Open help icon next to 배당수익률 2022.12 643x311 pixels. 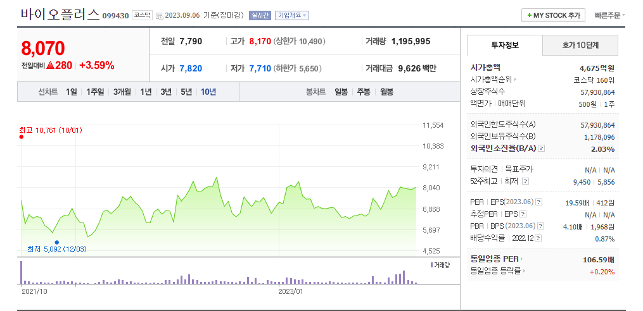[x=538, y=238]
